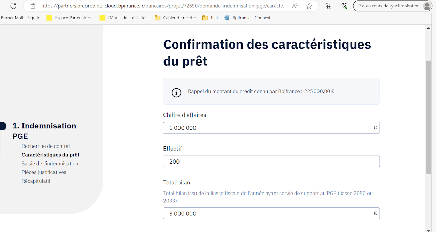Click the vertical page scrollbar thumb
Screen dimensions: 436x232
click(428, 117)
